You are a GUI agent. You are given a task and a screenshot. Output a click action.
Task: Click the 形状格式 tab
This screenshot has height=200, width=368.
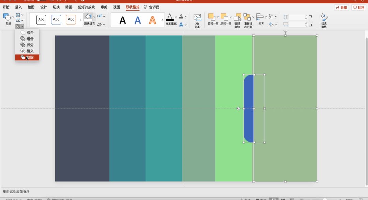point(132,7)
